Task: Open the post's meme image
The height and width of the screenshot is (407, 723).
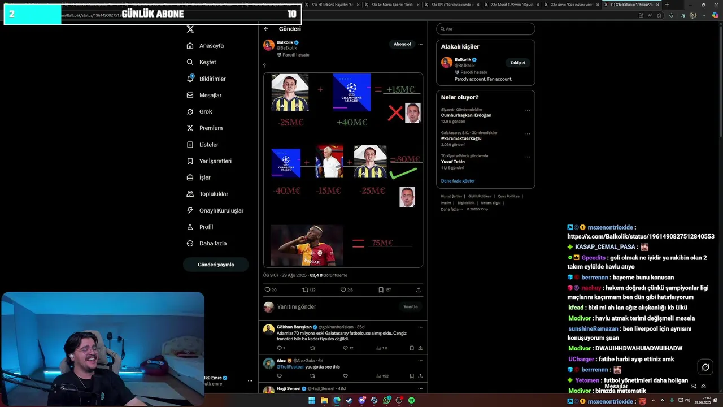Action: pyautogui.click(x=343, y=170)
